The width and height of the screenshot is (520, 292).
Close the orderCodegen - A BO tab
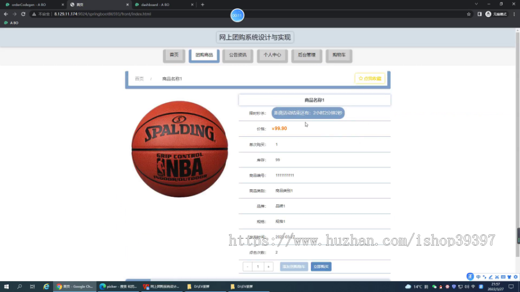tap(62, 5)
